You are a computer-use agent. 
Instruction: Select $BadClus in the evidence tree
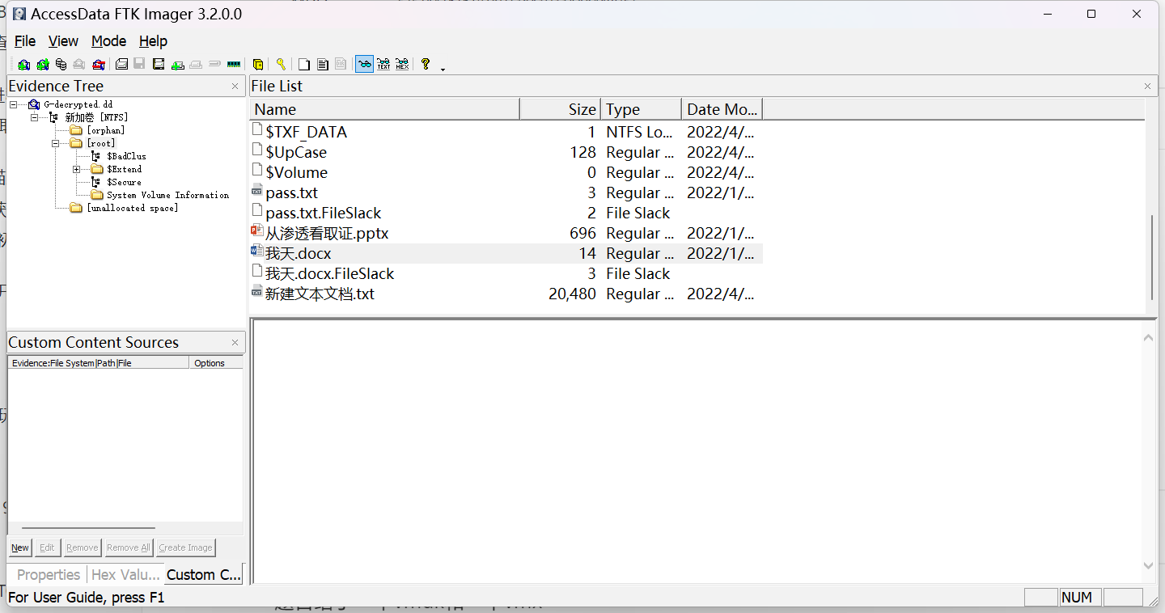pyautogui.click(x=126, y=156)
